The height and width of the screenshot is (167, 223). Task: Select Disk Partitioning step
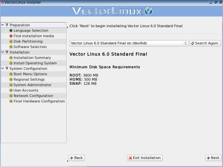pos(28,41)
